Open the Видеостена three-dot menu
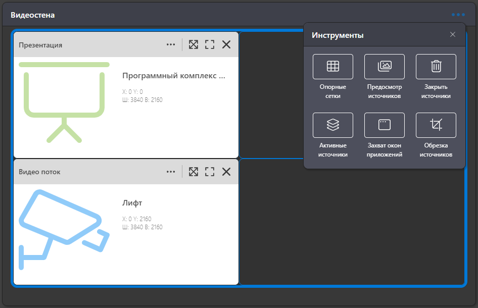The image size is (478, 308). pos(458,15)
